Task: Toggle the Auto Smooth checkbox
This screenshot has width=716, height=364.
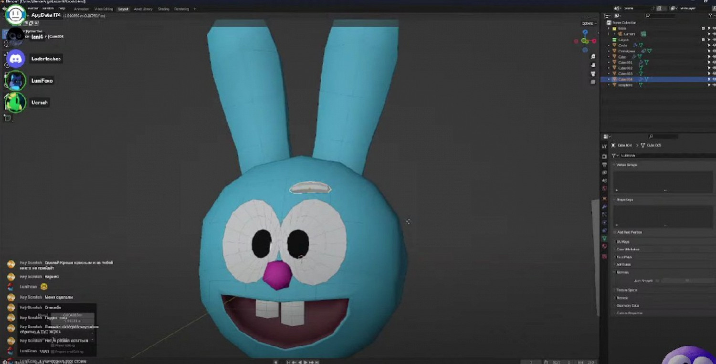Action: point(657,281)
